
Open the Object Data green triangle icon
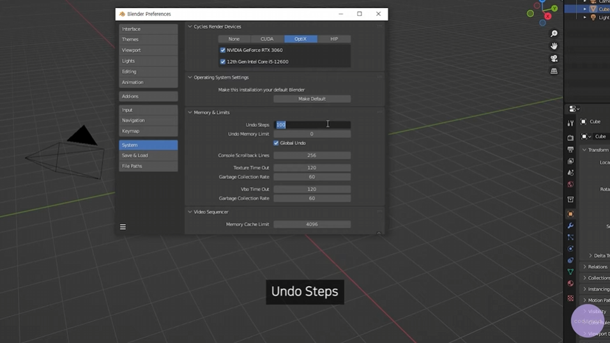tap(570, 271)
